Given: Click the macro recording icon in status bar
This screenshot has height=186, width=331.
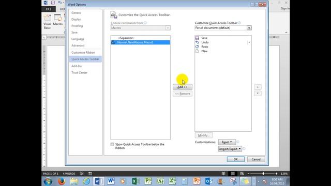Looking at the screenshot, I should (90, 174).
